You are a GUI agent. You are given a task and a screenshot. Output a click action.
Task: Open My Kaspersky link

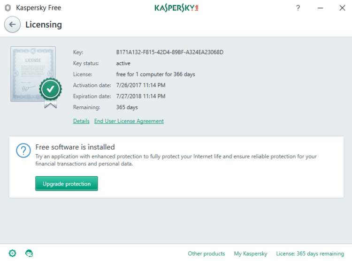click(251, 254)
